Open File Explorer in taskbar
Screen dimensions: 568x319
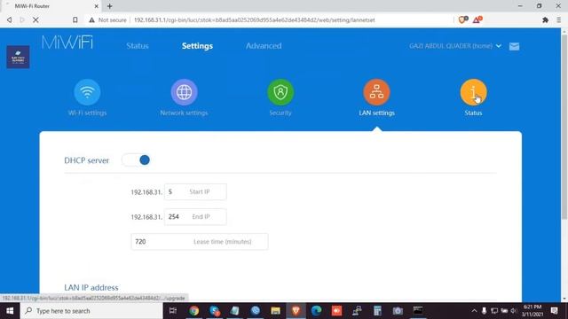coord(276,311)
